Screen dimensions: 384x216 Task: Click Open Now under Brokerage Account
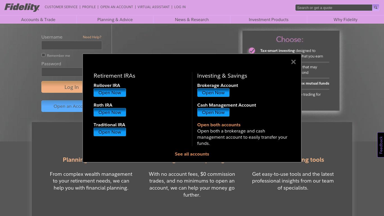[x=213, y=93]
